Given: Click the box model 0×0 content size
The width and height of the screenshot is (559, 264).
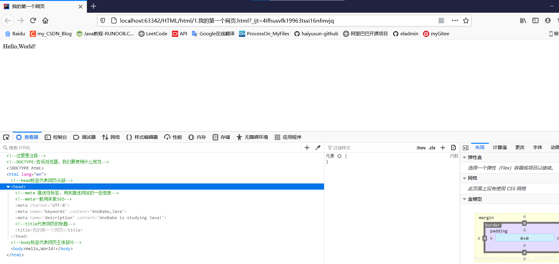Looking at the screenshot, I should tap(525, 238).
